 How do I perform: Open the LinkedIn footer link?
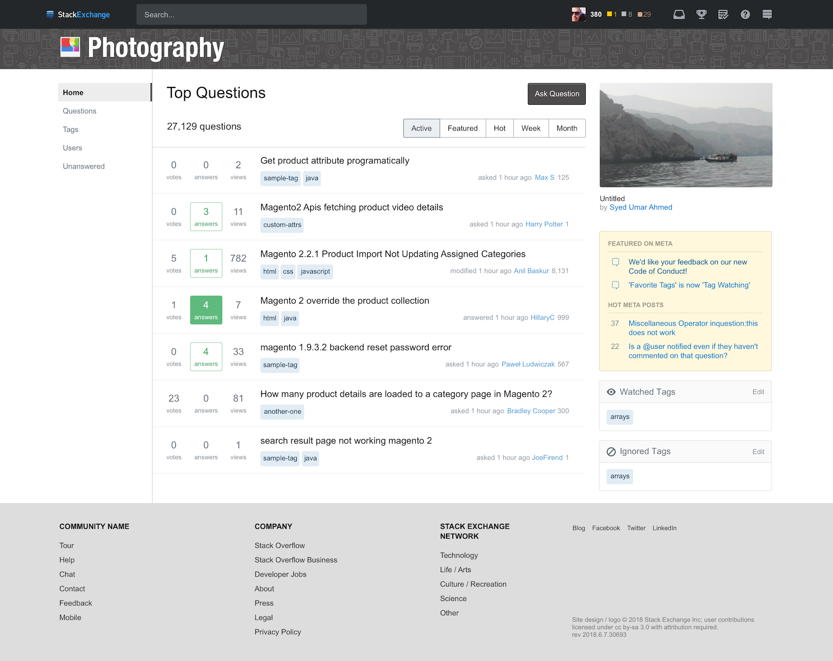click(x=664, y=528)
